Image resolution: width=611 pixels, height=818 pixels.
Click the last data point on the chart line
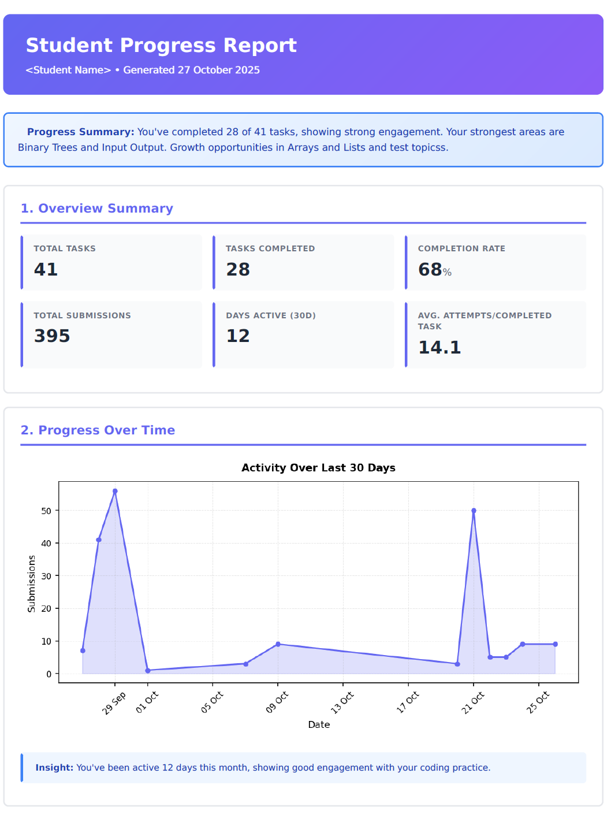(555, 644)
